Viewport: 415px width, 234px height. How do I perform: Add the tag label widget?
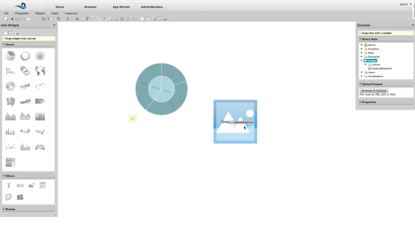click(x=25, y=71)
